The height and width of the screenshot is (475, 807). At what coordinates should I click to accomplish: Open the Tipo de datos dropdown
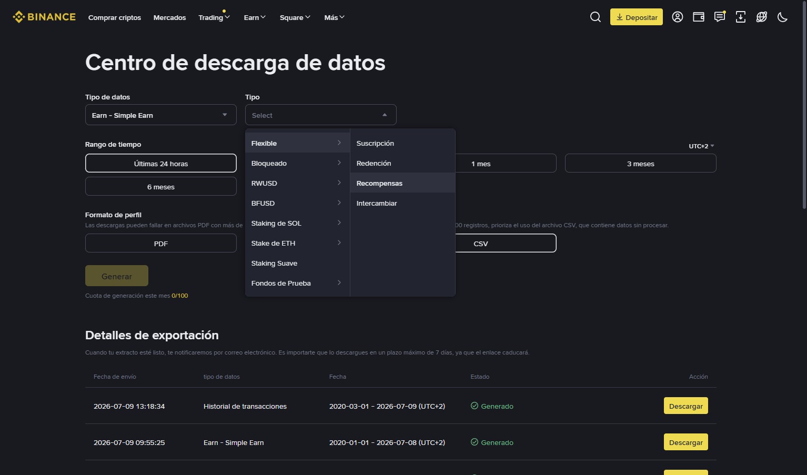[x=161, y=115]
